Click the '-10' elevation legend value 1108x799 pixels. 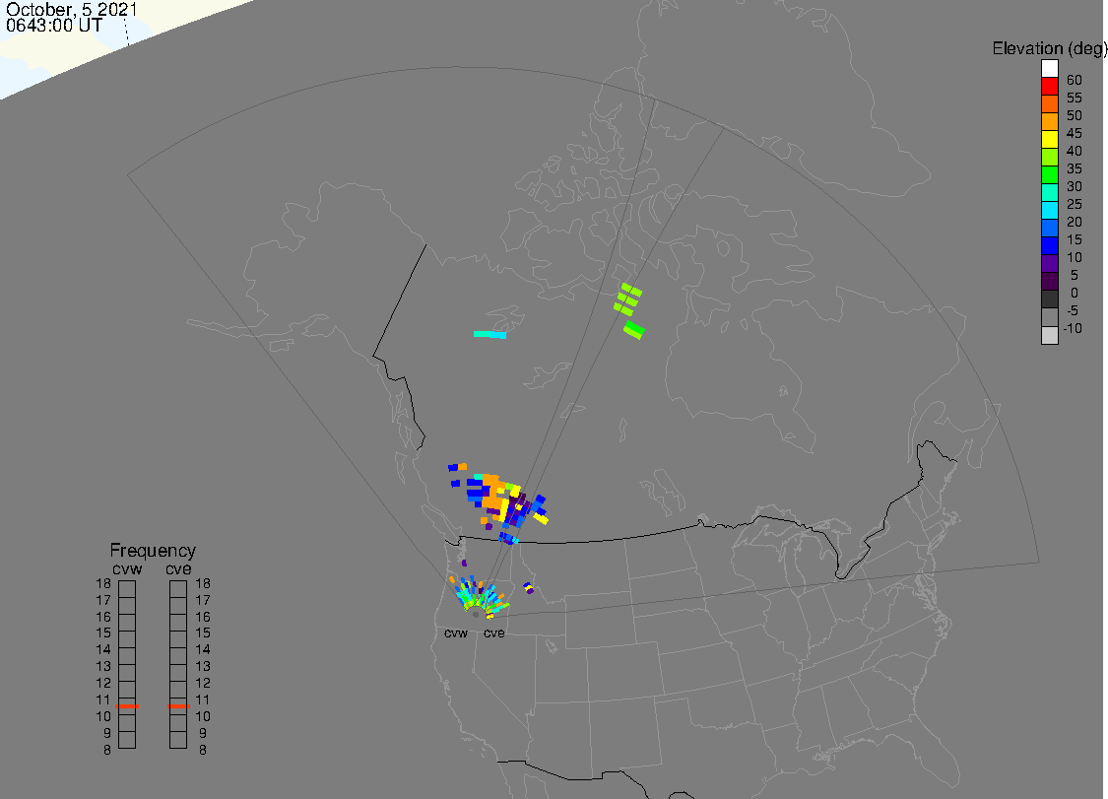(1073, 328)
